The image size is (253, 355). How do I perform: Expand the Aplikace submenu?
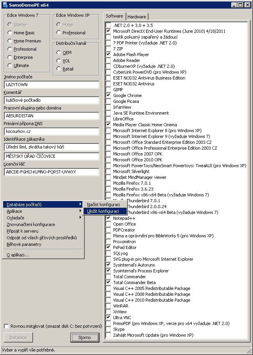coord(43,211)
